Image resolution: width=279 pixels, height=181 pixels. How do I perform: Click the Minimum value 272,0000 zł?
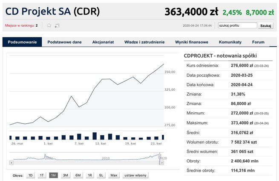point(242,113)
